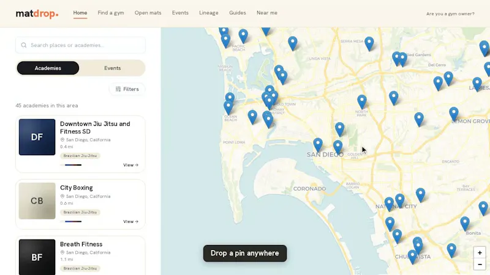This screenshot has width=490, height=275.
Task: Zoom out the map with minus
Action: pyautogui.click(x=480, y=265)
